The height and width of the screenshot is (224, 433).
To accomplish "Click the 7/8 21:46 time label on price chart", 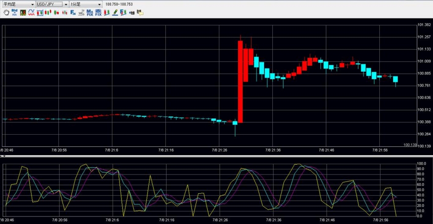I will [326, 150].
